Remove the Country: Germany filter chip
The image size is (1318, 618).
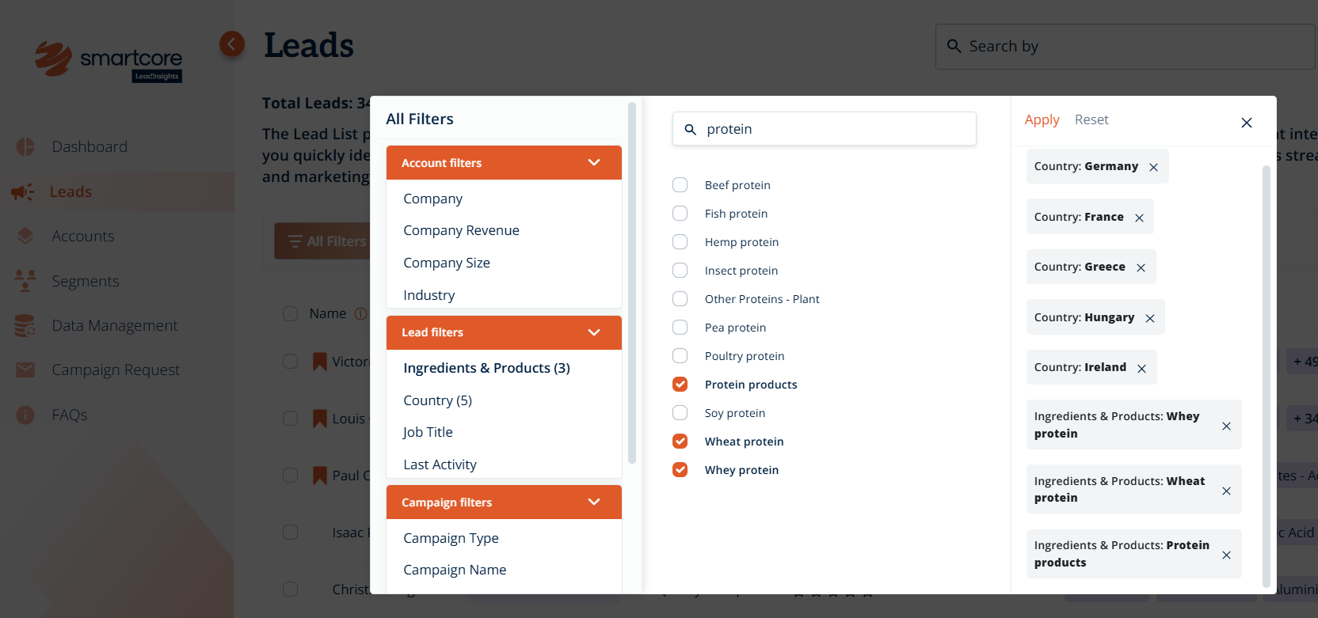pyautogui.click(x=1153, y=167)
